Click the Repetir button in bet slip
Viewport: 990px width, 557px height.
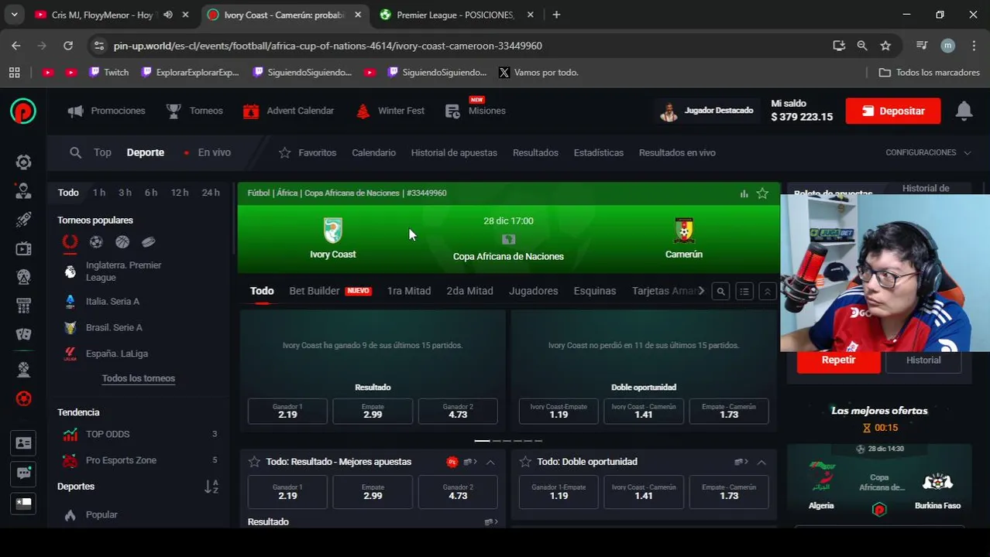[838, 361]
